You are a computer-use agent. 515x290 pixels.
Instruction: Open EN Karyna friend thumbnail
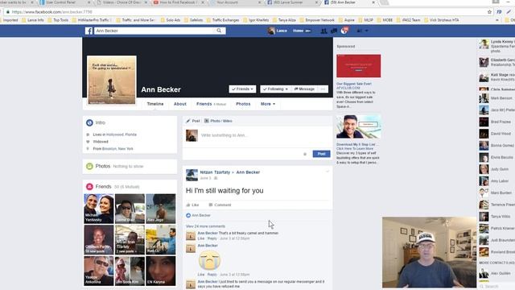(161, 271)
